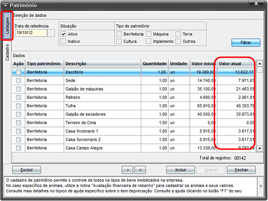Screen dimensions: 268x201
Task: Select the Escritório description cell
Action: point(103,72)
